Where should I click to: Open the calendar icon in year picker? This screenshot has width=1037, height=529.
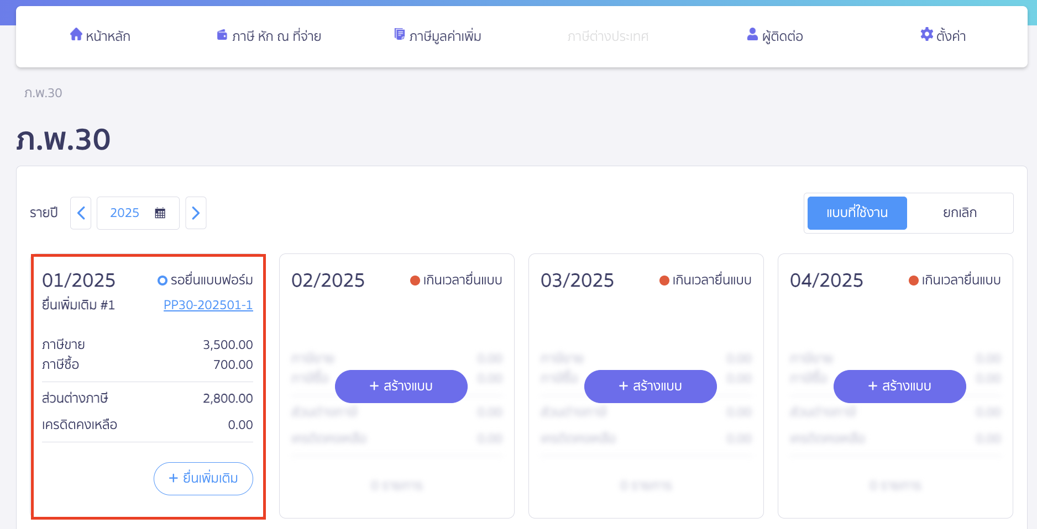click(x=160, y=213)
